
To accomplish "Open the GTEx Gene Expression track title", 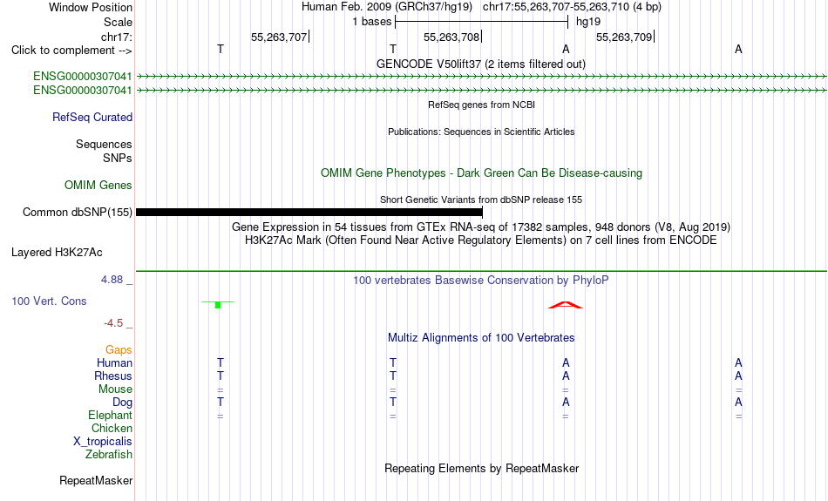I will pyautogui.click(x=481, y=227).
